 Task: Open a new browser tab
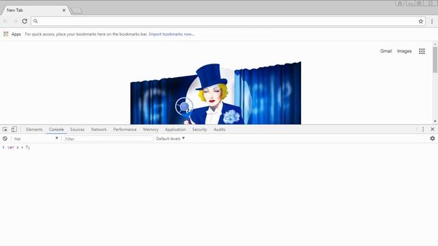(77, 11)
